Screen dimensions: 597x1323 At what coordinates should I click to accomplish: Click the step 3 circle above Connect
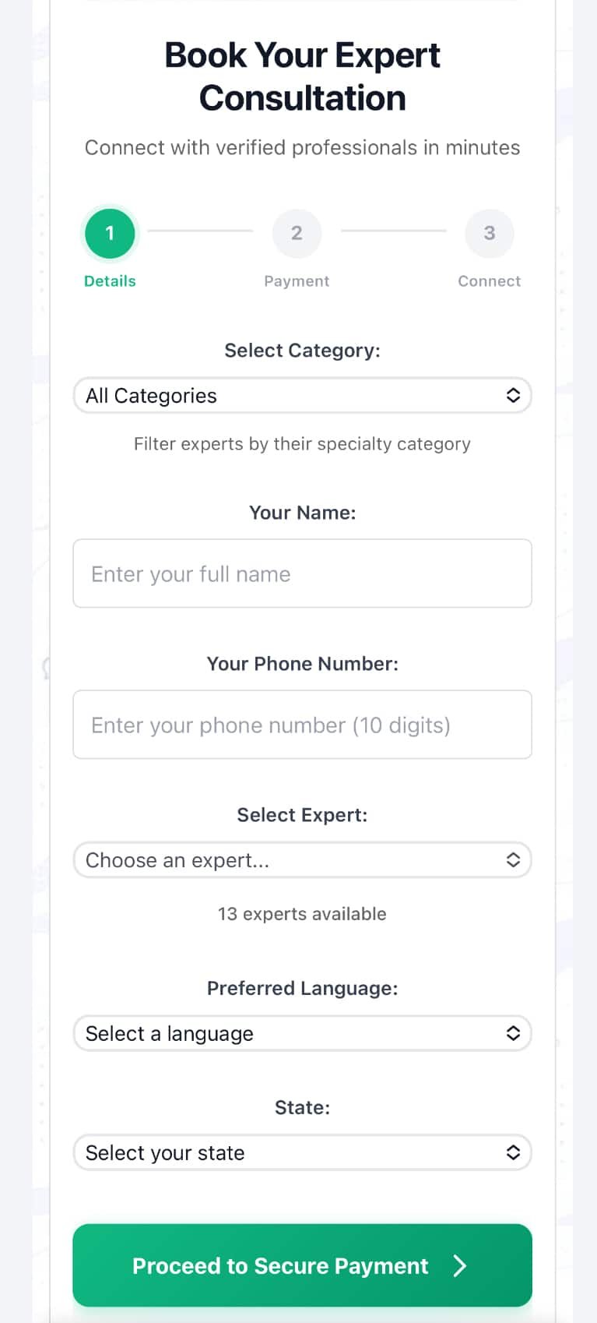pos(489,233)
